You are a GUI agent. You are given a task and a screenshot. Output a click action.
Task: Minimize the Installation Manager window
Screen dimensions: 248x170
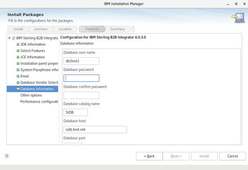pyautogui.click(x=228, y=4)
